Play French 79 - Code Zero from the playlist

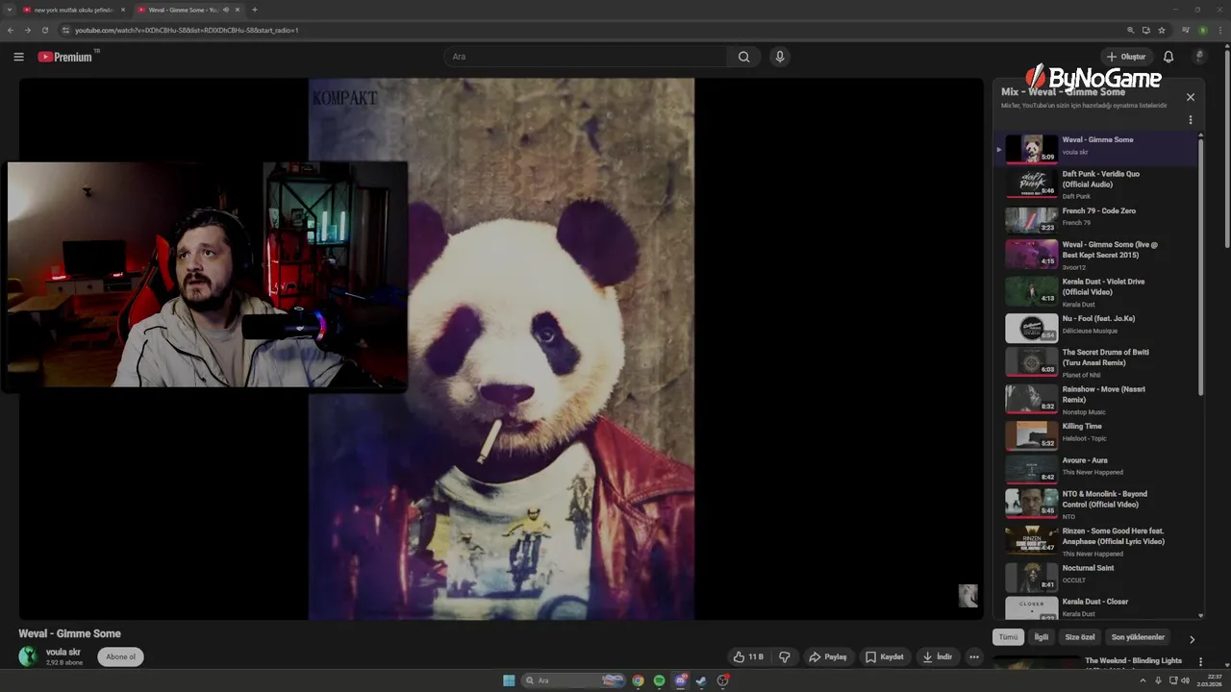tap(1095, 220)
